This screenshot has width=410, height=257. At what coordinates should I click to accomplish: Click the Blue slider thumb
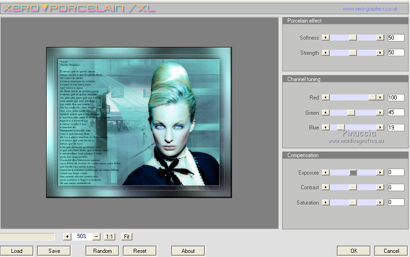[x=341, y=127]
